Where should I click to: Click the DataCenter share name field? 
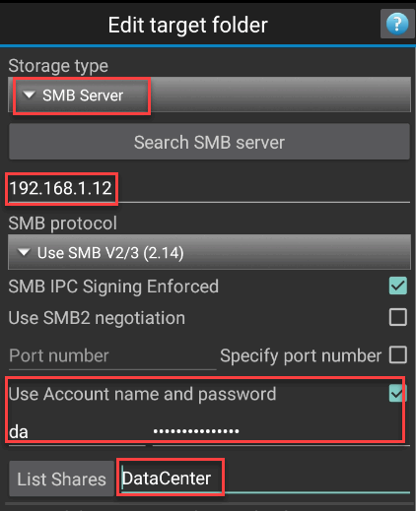tap(265, 479)
